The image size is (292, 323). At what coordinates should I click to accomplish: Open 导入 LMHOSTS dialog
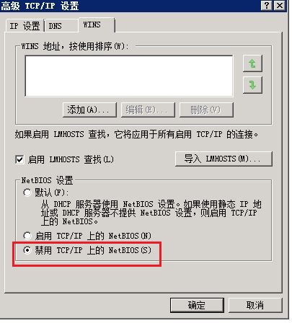click(x=224, y=159)
